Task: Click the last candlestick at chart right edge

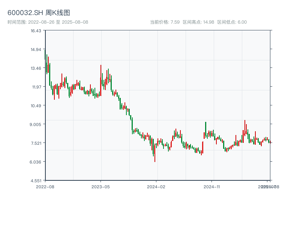Action: 270,142
